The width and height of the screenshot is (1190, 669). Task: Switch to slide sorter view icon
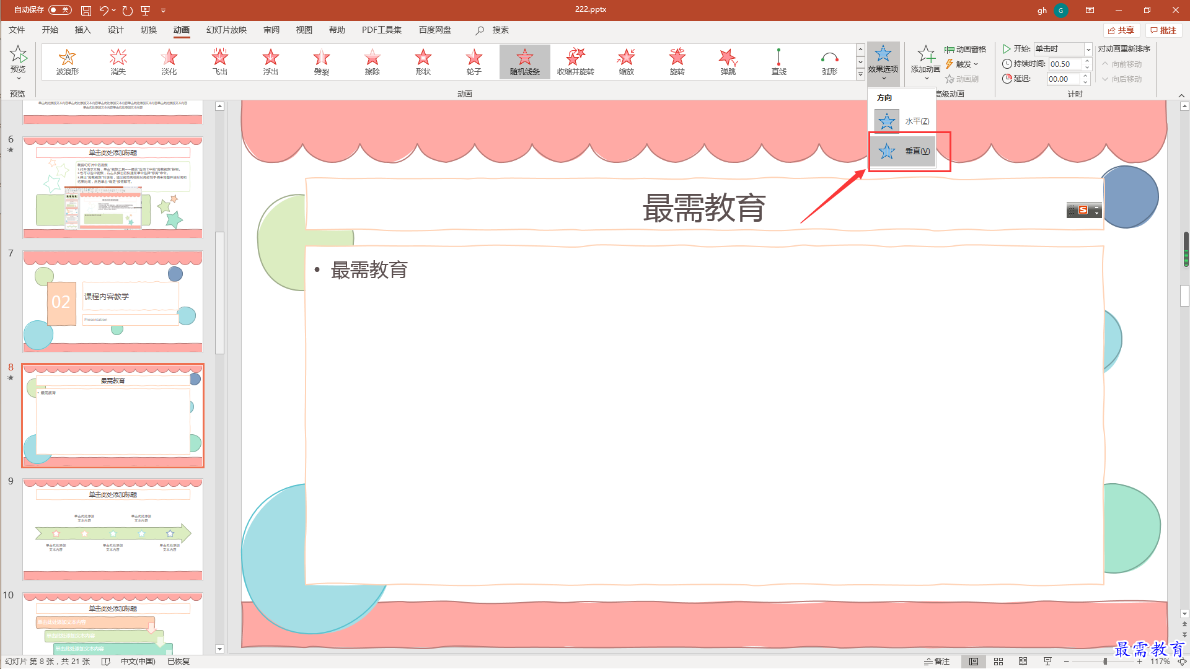coord(998,662)
